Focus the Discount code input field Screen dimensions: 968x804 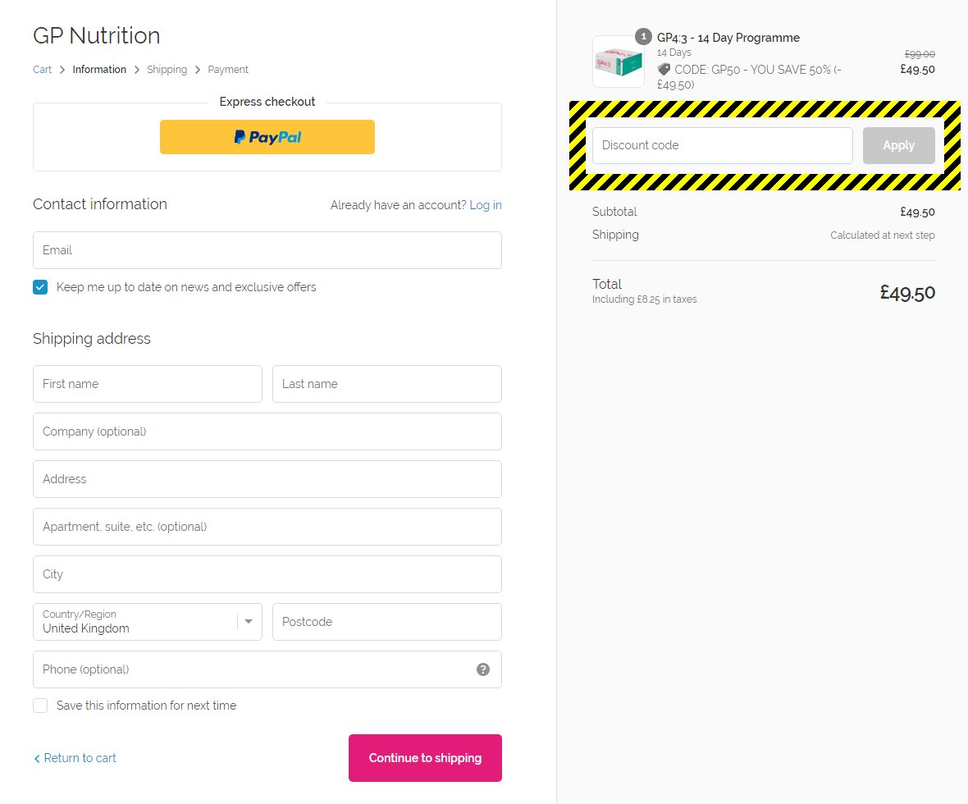pos(722,146)
